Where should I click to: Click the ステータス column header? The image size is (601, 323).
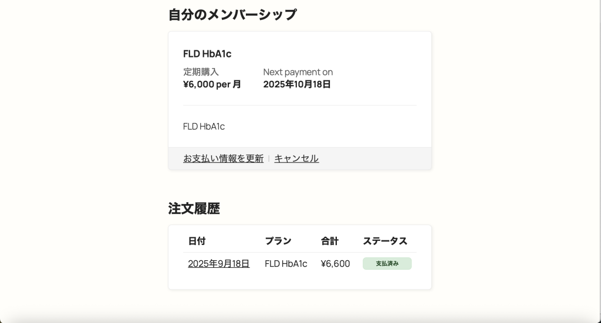pos(384,241)
